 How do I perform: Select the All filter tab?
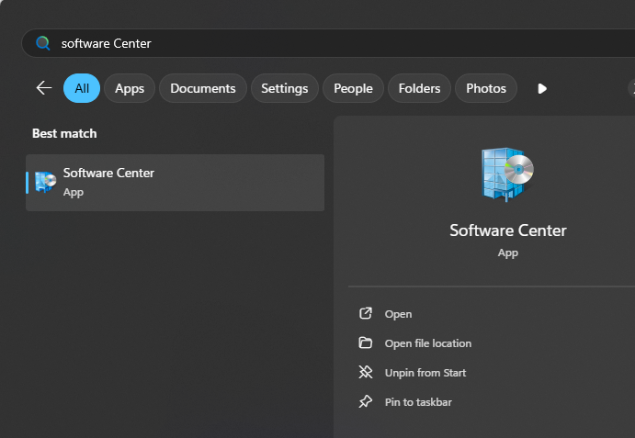tap(82, 88)
